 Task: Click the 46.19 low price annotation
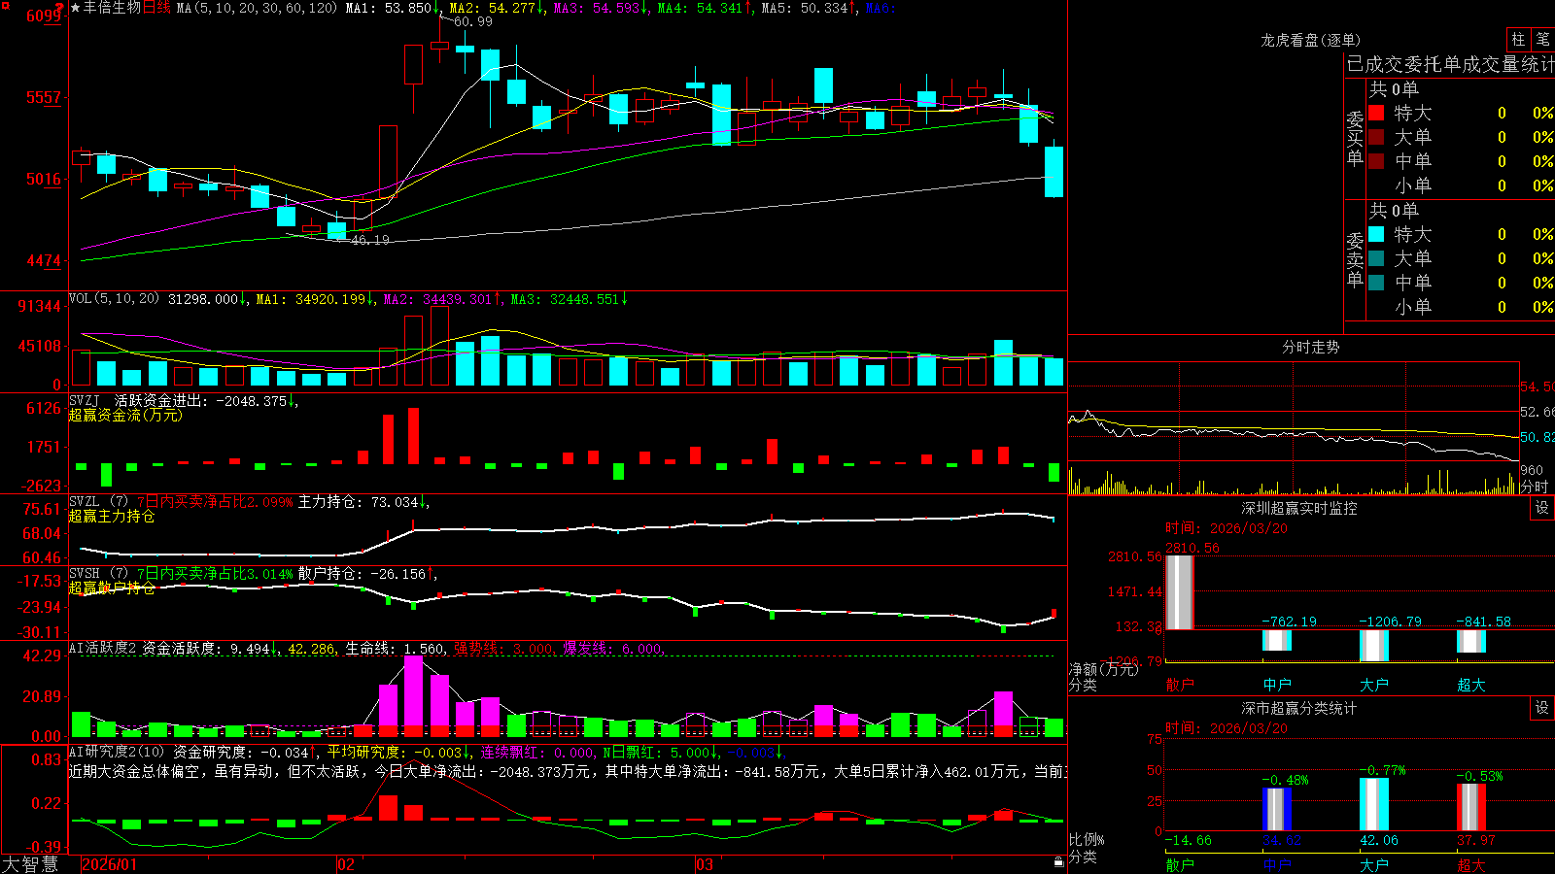point(369,240)
